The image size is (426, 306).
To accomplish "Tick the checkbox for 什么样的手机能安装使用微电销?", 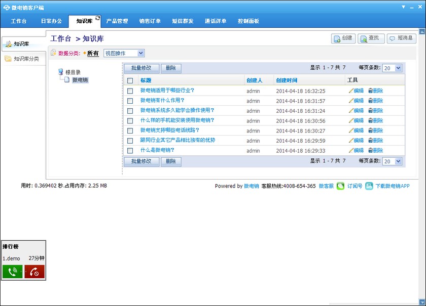I will (130, 121).
